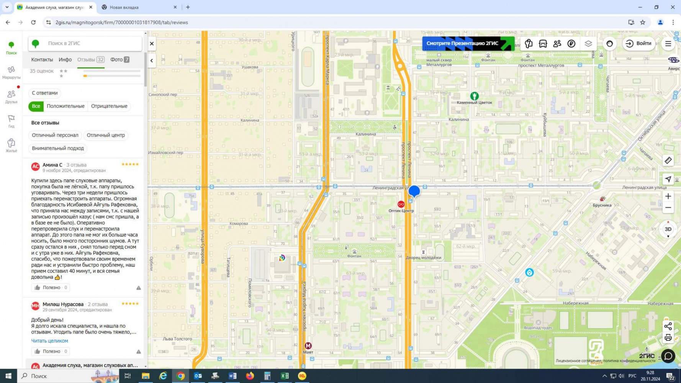681x383 pixels.
Task: Click the map layers icon
Action: point(588,43)
